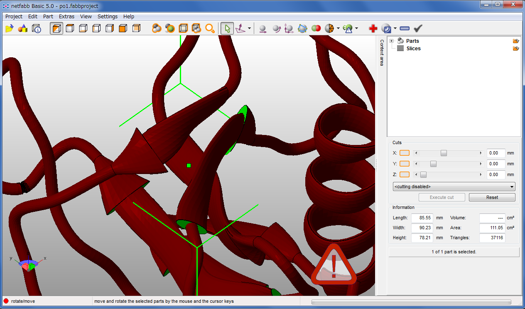Screen dimensions: 525x309
Task: Toggle the Y cut plane button
Action: point(404,164)
